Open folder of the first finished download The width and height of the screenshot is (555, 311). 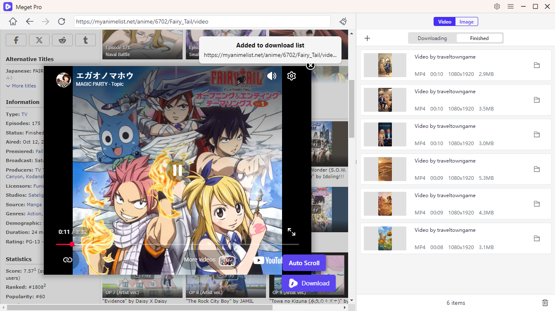pos(537,65)
